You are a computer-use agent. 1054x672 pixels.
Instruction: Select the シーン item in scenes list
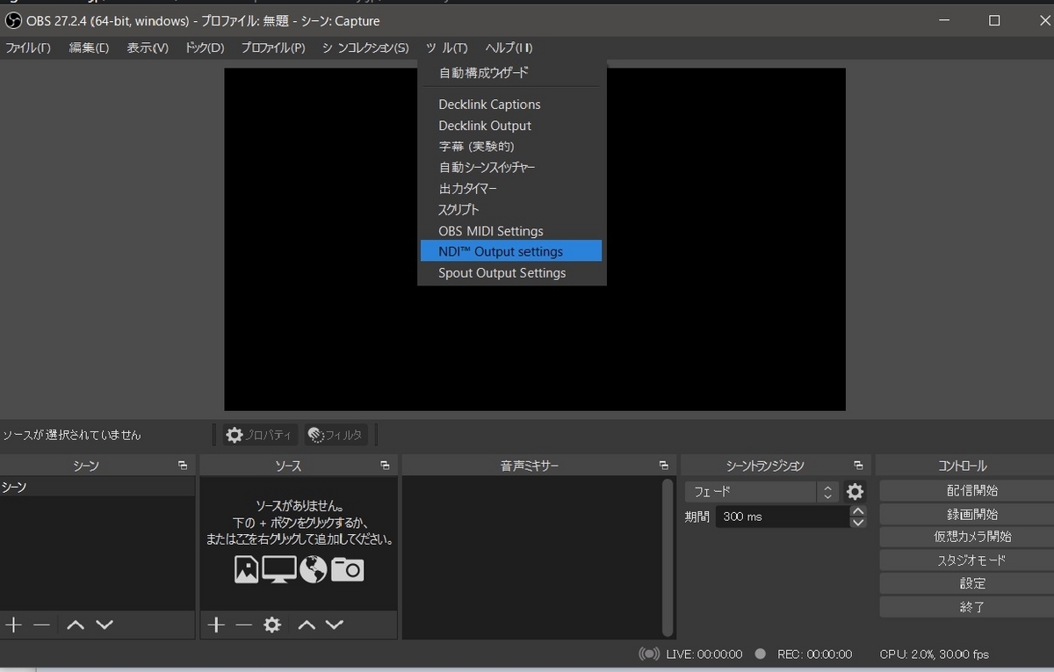pyautogui.click(x=97, y=487)
